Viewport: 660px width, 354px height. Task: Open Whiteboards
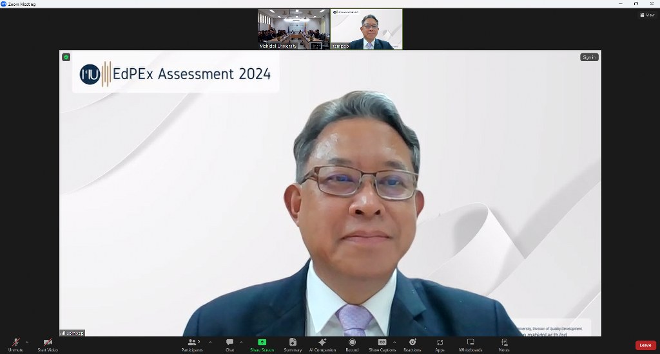pos(471,344)
